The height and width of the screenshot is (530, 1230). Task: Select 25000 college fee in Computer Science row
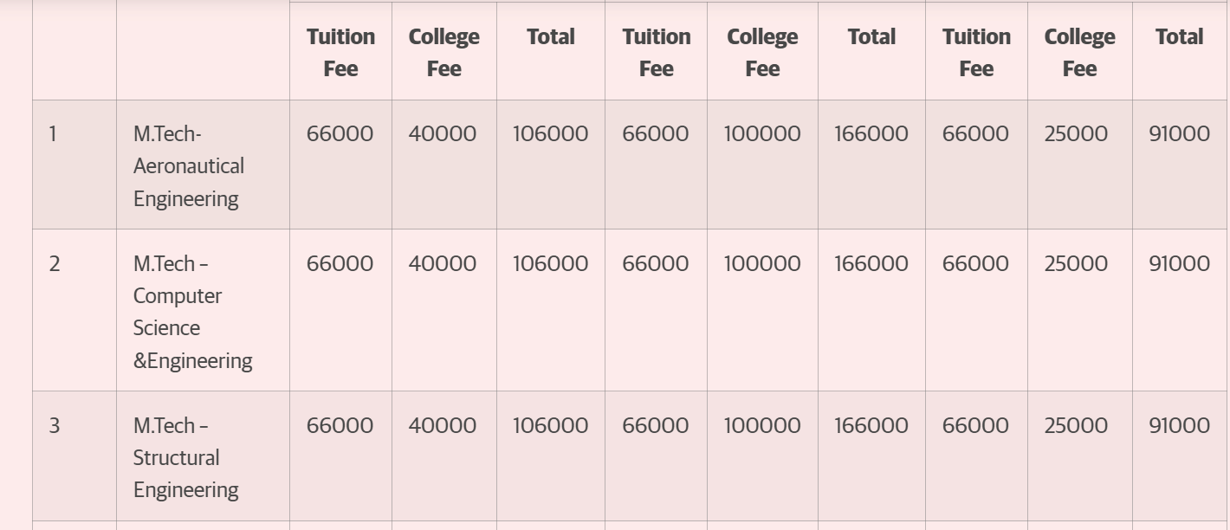1076,263
